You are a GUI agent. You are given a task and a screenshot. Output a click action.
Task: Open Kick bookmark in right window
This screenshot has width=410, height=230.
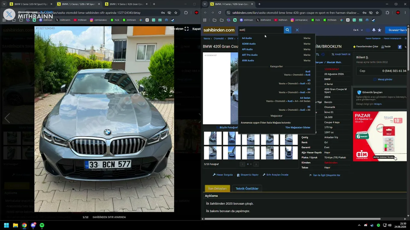315,20
